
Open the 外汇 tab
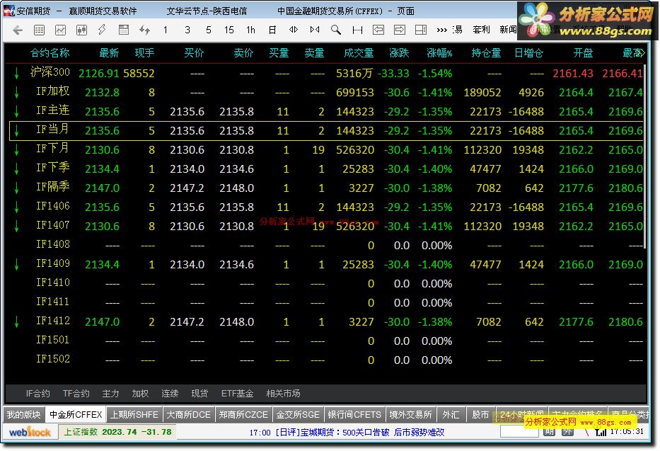(x=451, y=415)
